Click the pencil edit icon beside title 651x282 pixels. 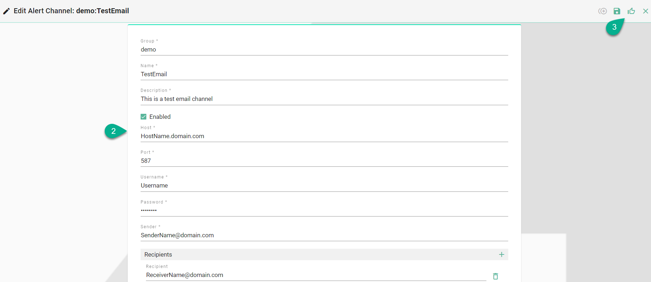tap(6, 11)
